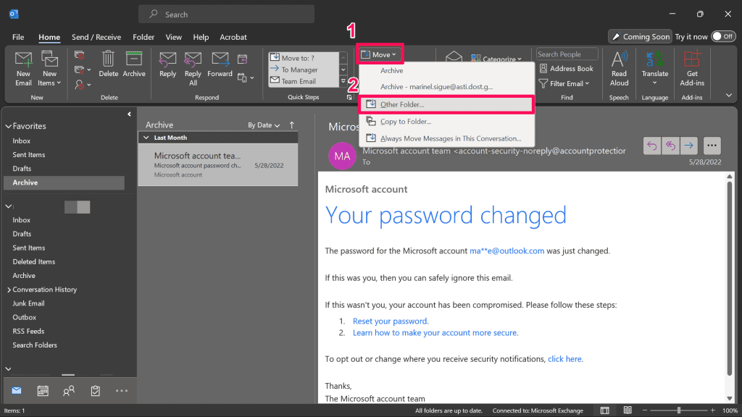Open the People view icon
This screenshot has width=742, height=417.
click(x=69, y=391)
